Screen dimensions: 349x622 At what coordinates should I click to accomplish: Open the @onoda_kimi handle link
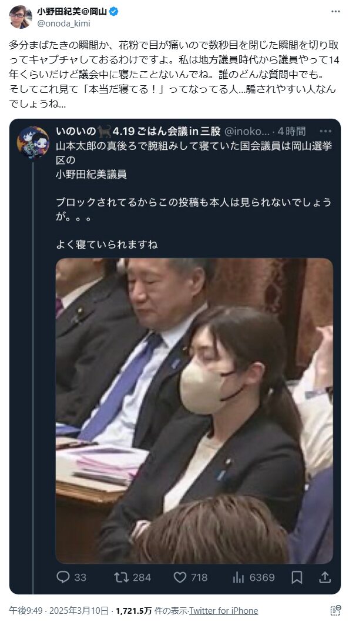click(63, 24)
